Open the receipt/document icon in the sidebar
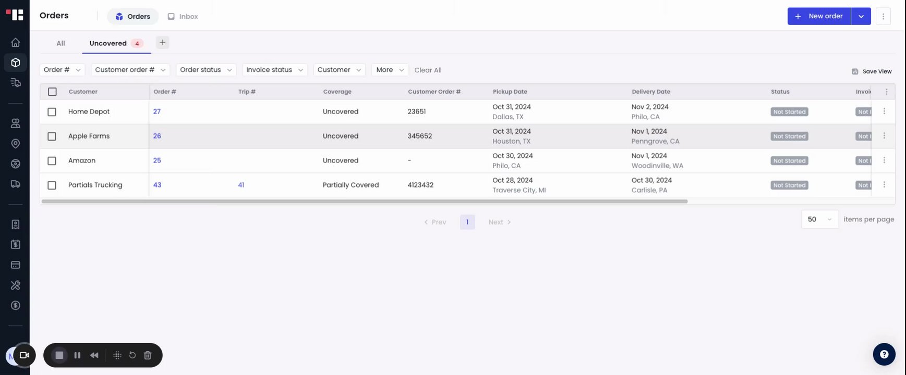The width and height of the screenshot is (906, 375). [16, 224]
